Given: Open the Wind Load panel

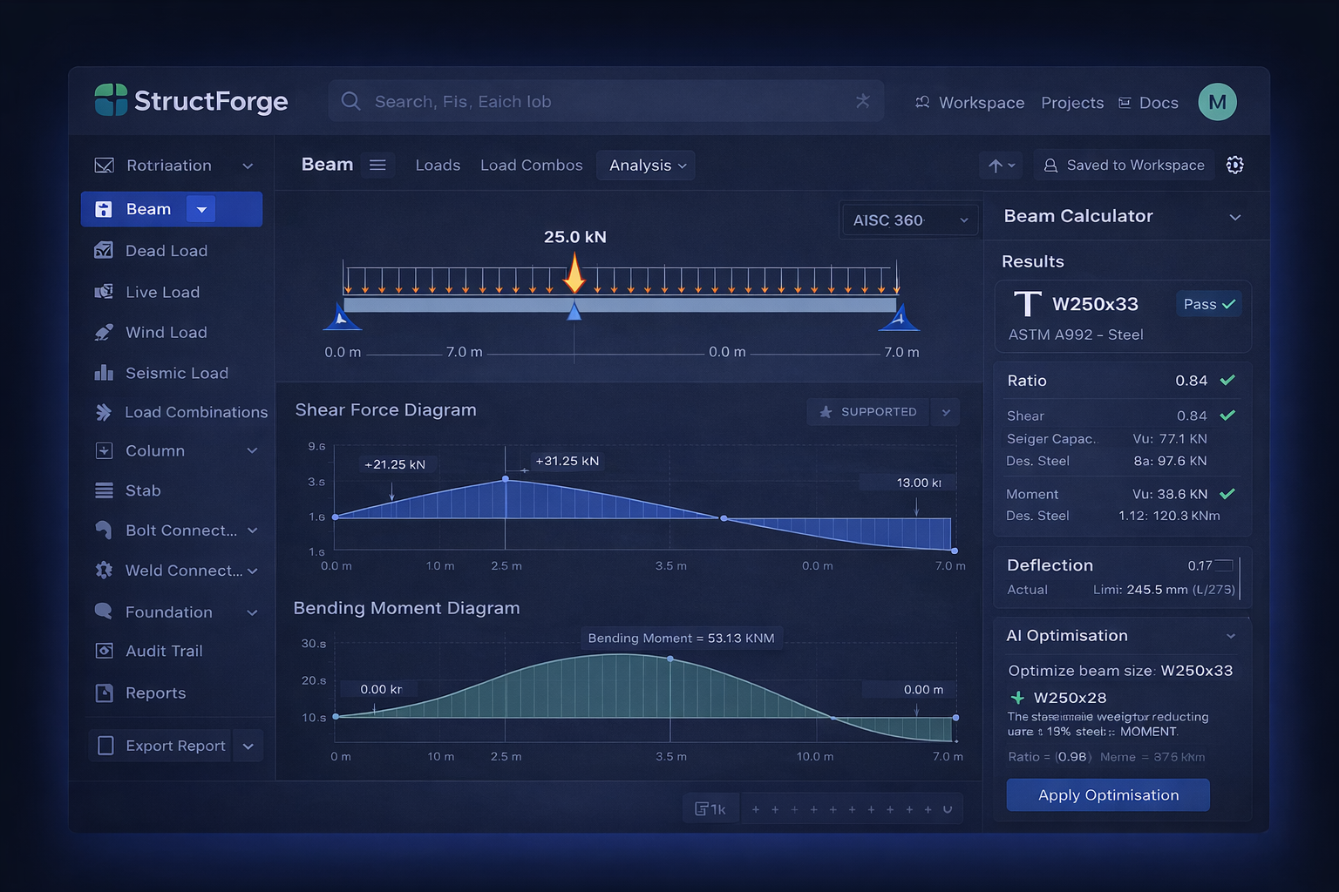Looking at the screenshot, I should point(166,332).
